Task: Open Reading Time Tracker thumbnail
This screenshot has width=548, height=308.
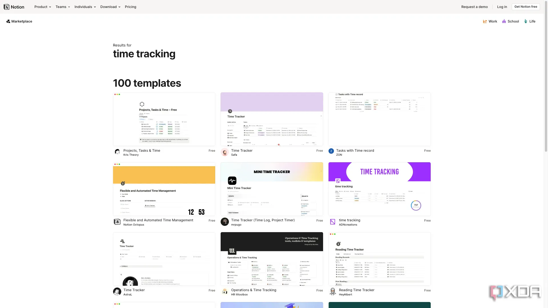Action: (x=380, y=259)
